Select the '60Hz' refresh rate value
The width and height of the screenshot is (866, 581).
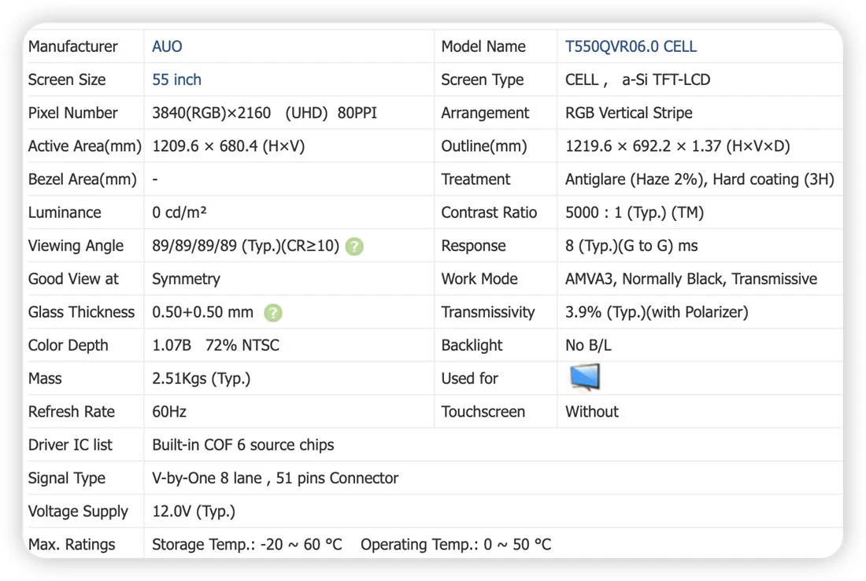click(169, 412)
